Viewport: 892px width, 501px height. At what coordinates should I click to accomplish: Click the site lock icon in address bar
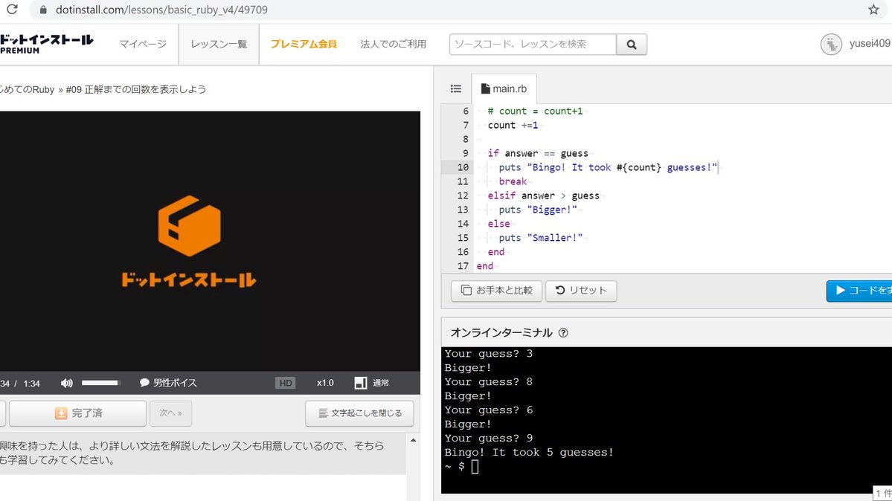click(x=42, y=10)
